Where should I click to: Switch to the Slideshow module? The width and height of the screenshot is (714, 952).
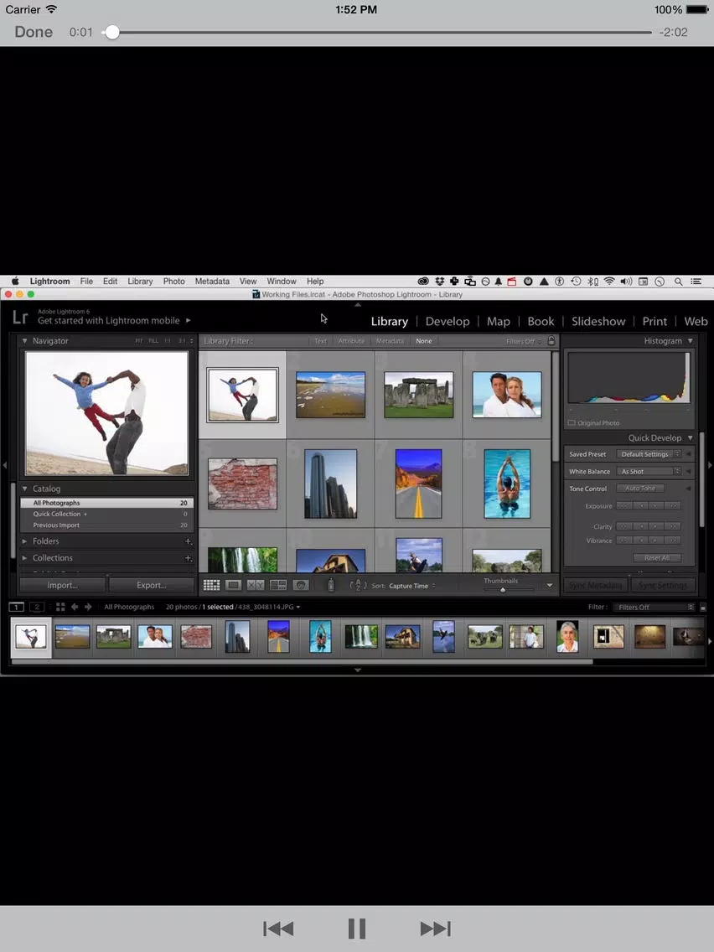tap(598, 321)
